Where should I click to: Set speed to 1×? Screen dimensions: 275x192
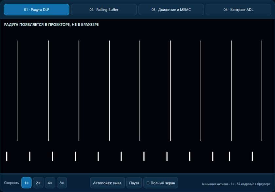click(27, 183)
